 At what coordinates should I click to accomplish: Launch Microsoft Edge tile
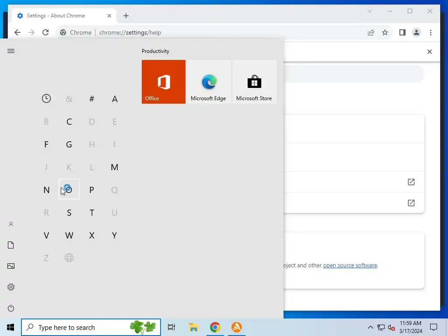(209, 82)
